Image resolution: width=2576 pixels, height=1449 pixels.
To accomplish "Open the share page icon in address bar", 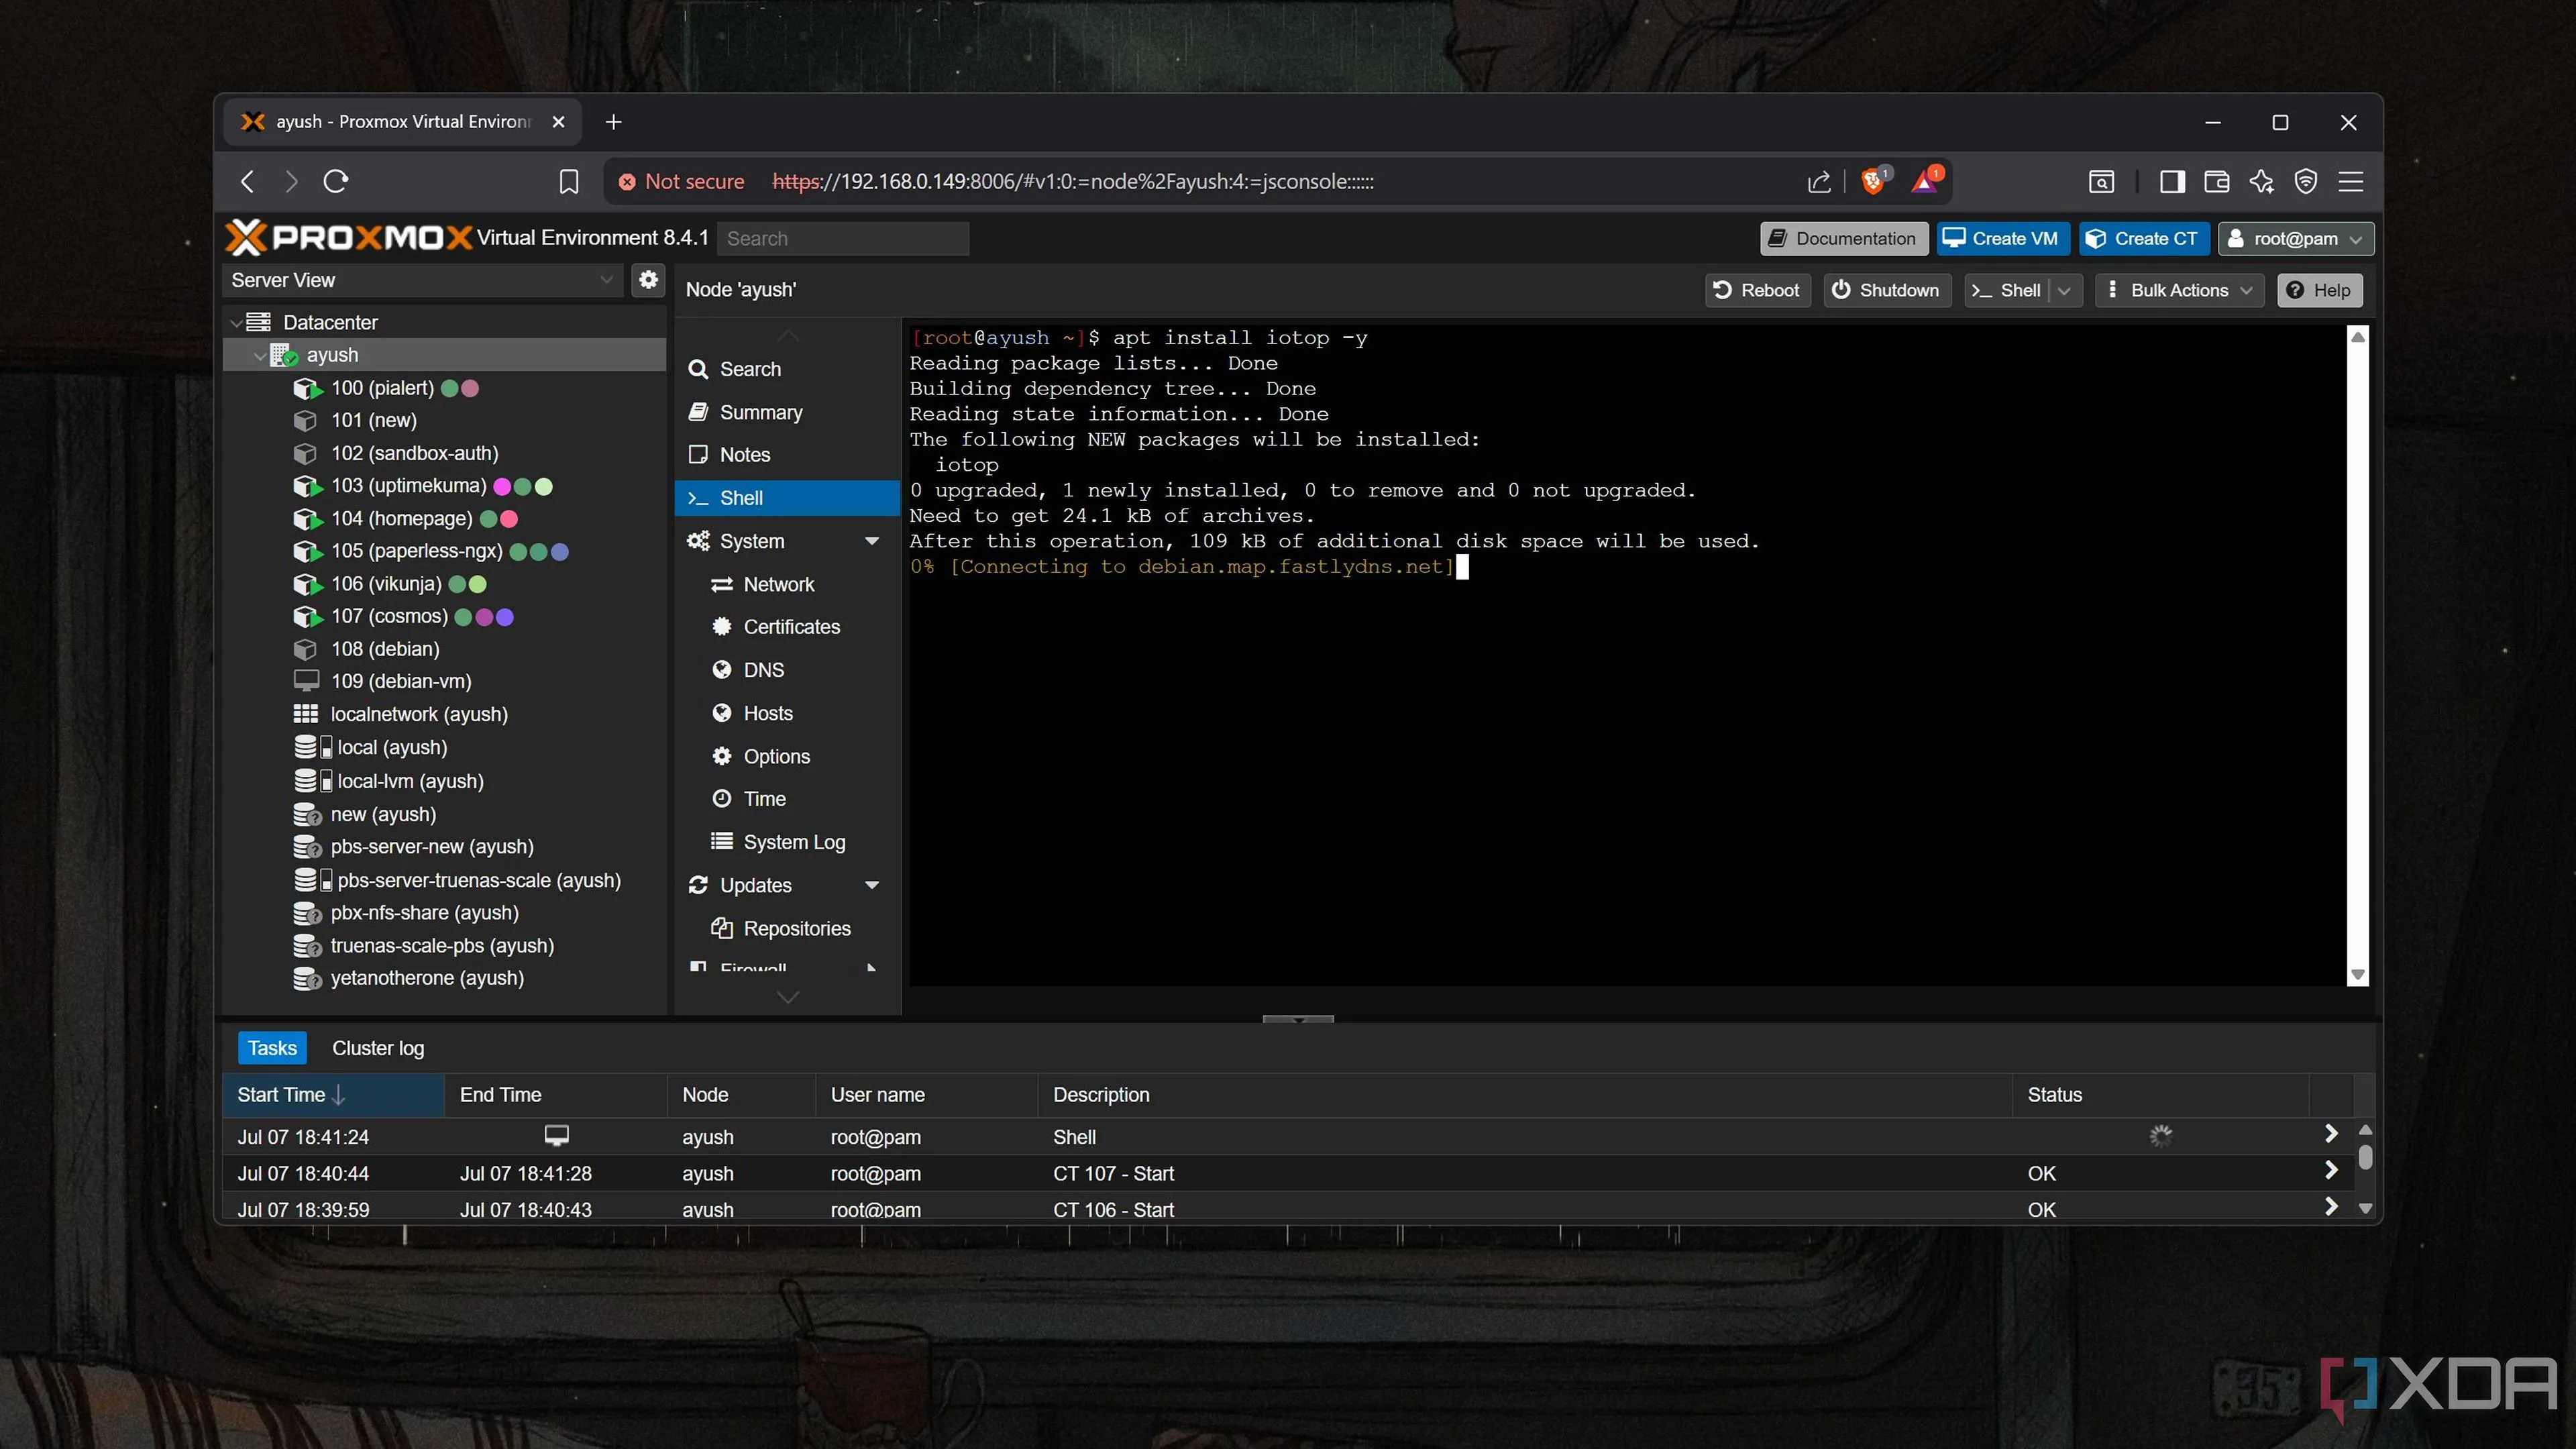I will [x=1819, y=181].
